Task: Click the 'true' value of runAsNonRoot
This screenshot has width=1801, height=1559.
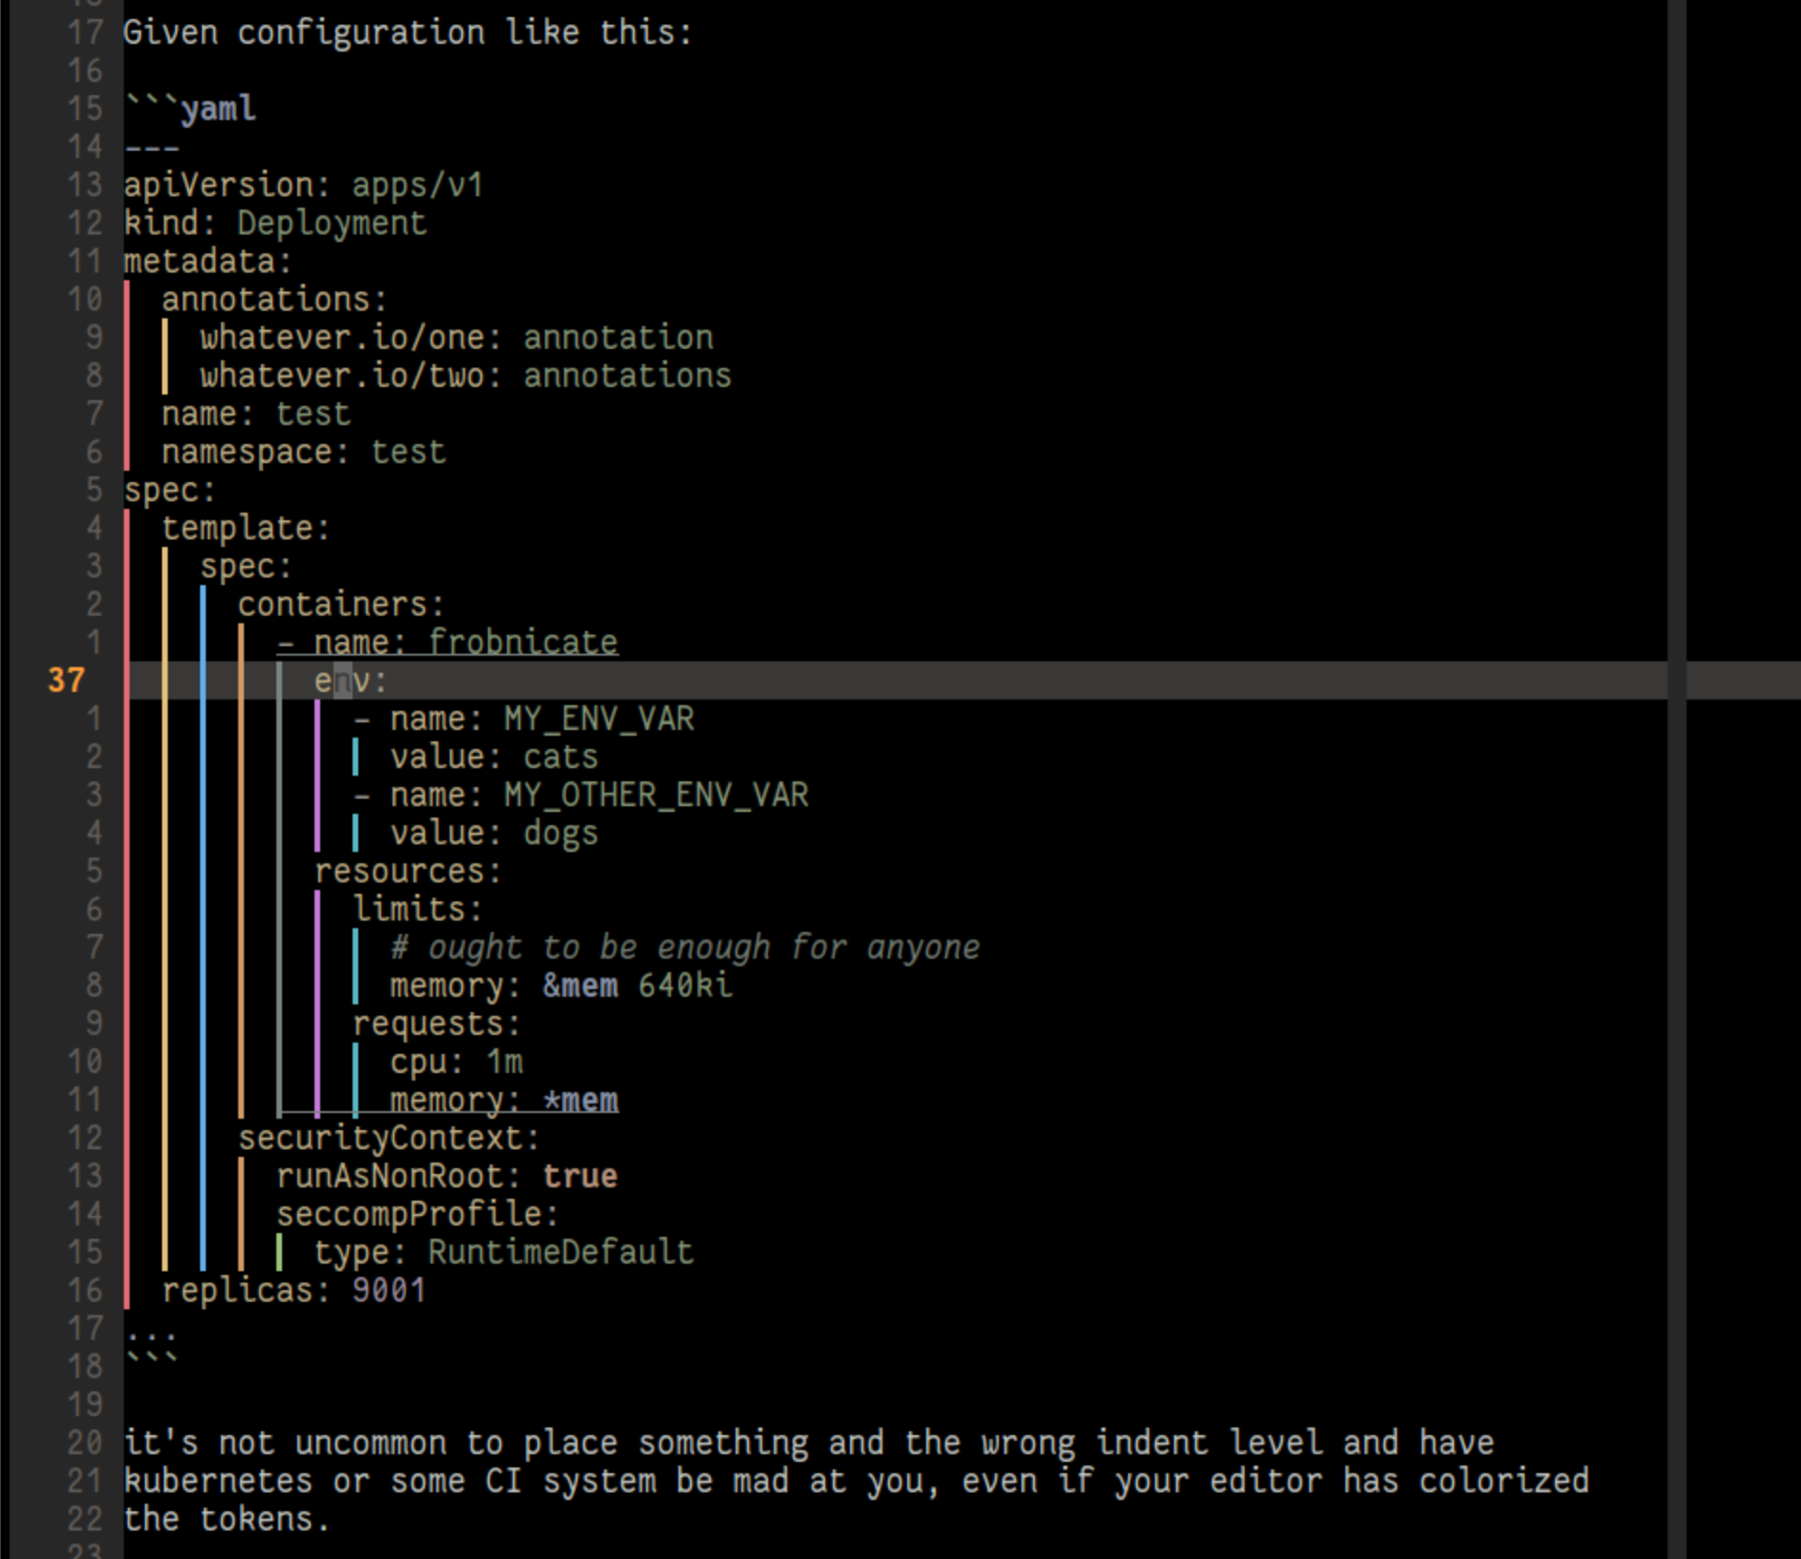Action: click(580, 1176)
